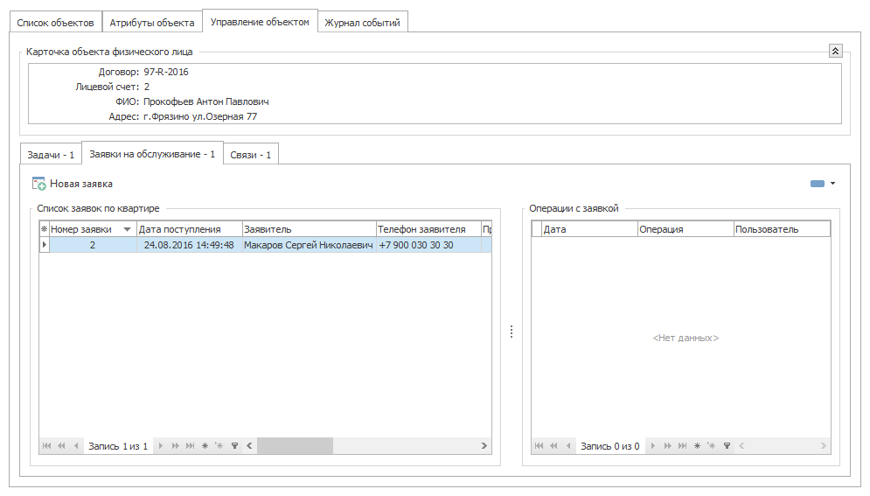Click the vertical dots splitter between panels

[x=512, y=332]
